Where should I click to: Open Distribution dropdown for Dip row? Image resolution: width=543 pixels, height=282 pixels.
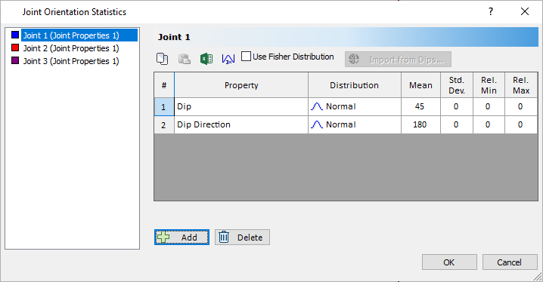(355, 106)
